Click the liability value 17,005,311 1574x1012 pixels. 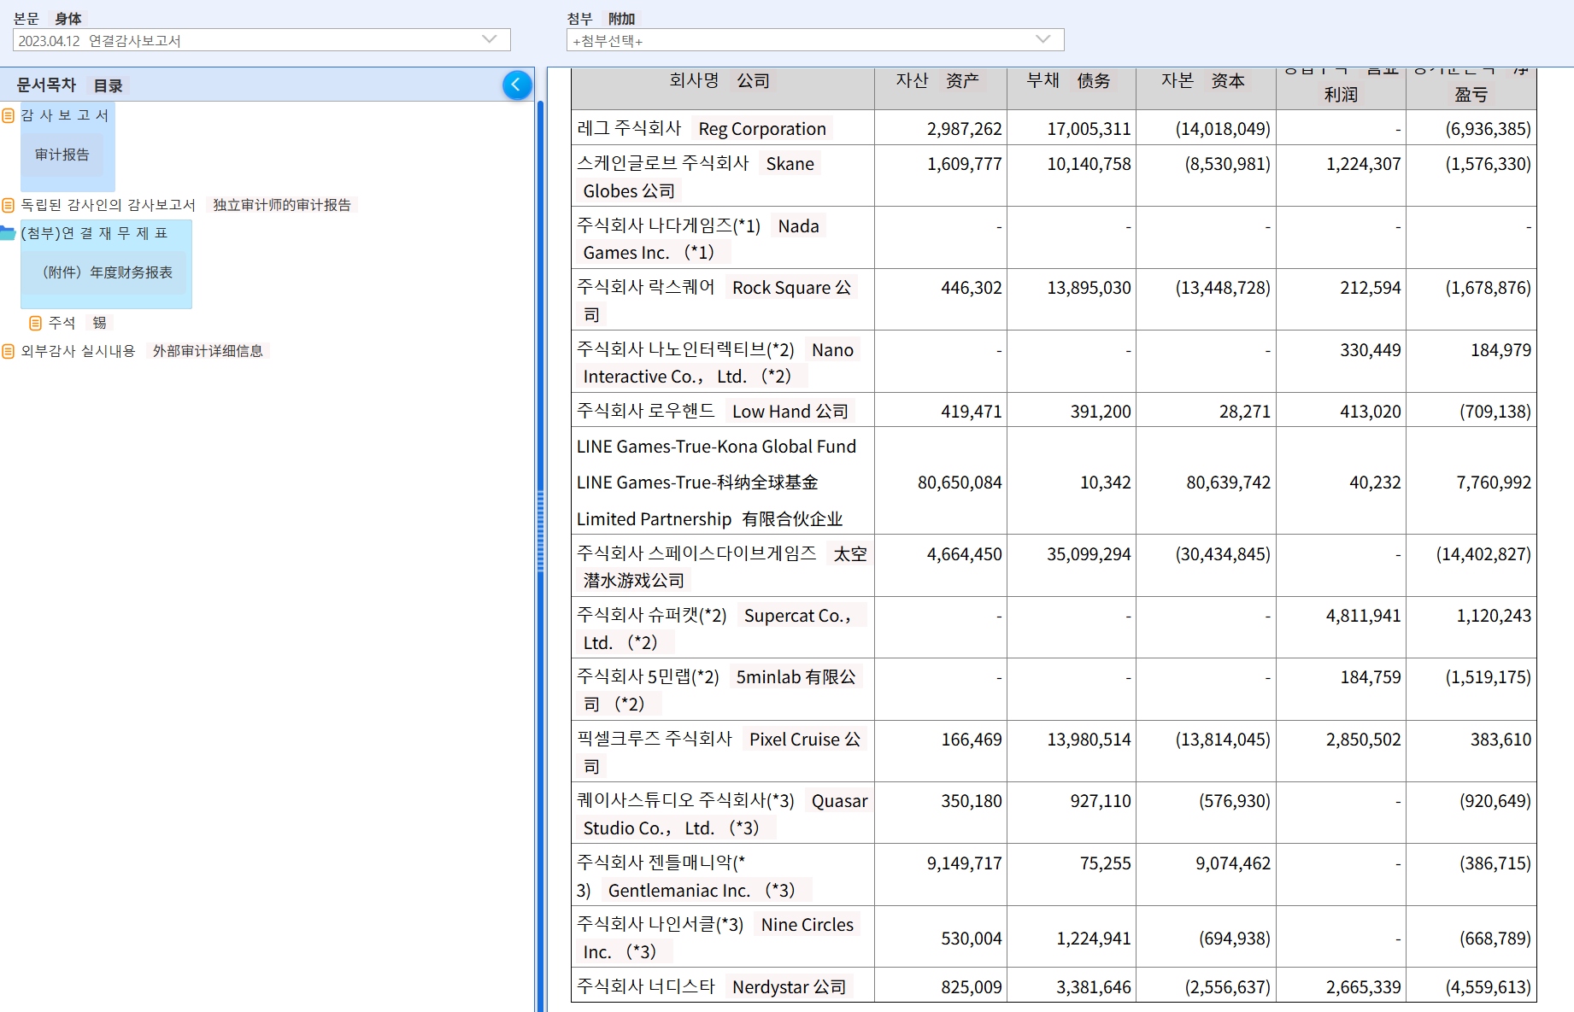tap(1089, 129)
